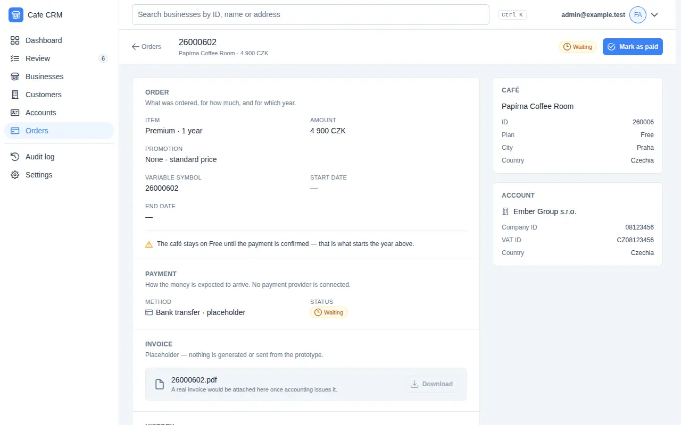Click the bank transfer card icon

click(149, 312)
